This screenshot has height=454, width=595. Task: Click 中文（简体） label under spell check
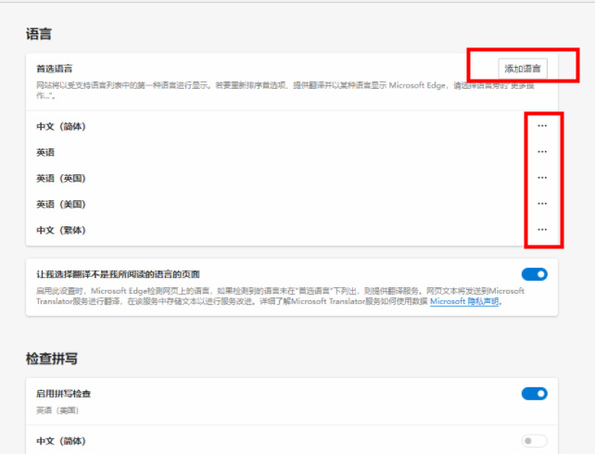61,441
